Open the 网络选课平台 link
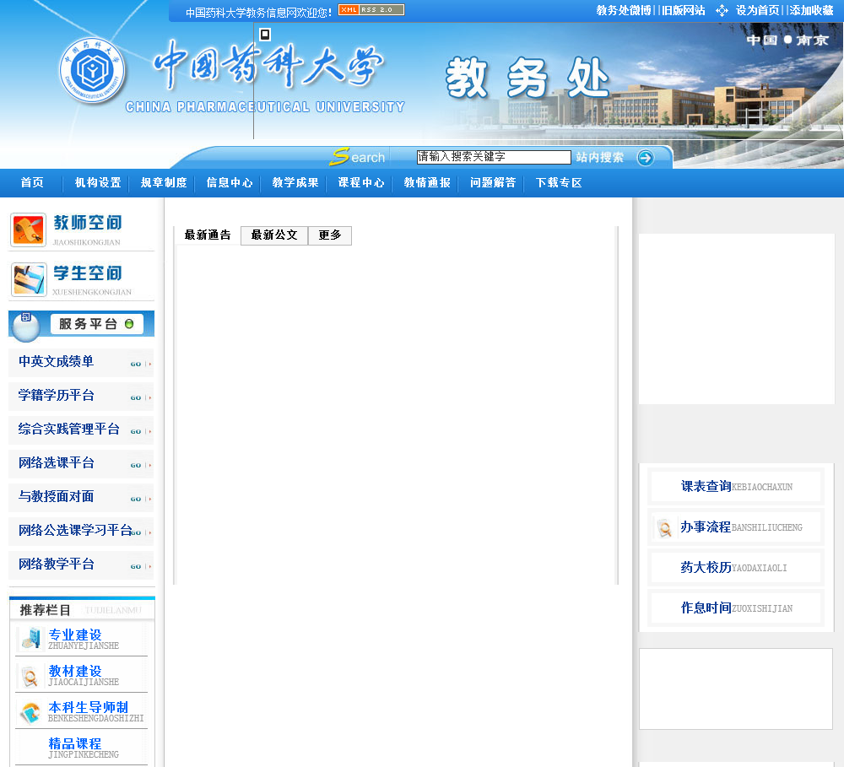 click(56, 463)
